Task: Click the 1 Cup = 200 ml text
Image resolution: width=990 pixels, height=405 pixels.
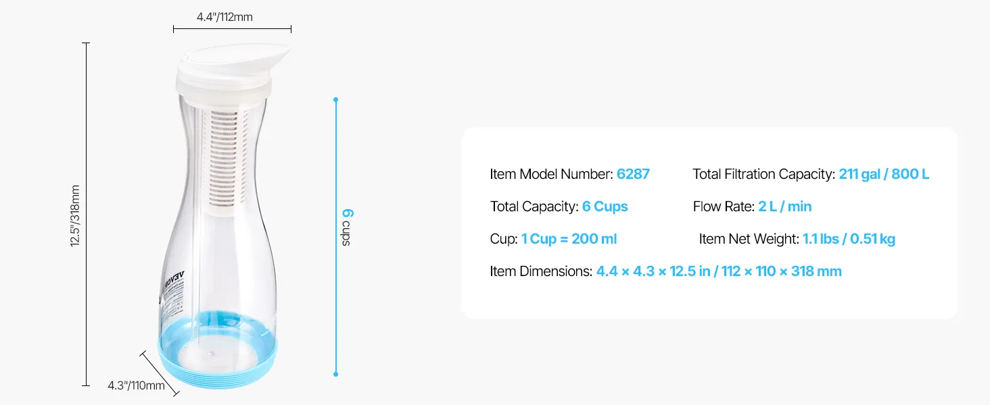Action: [x=569, y=239]
